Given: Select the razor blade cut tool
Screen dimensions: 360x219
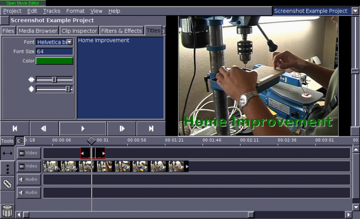Looking at the screenshot, I should pyautogui.click(x=7, y=183).
